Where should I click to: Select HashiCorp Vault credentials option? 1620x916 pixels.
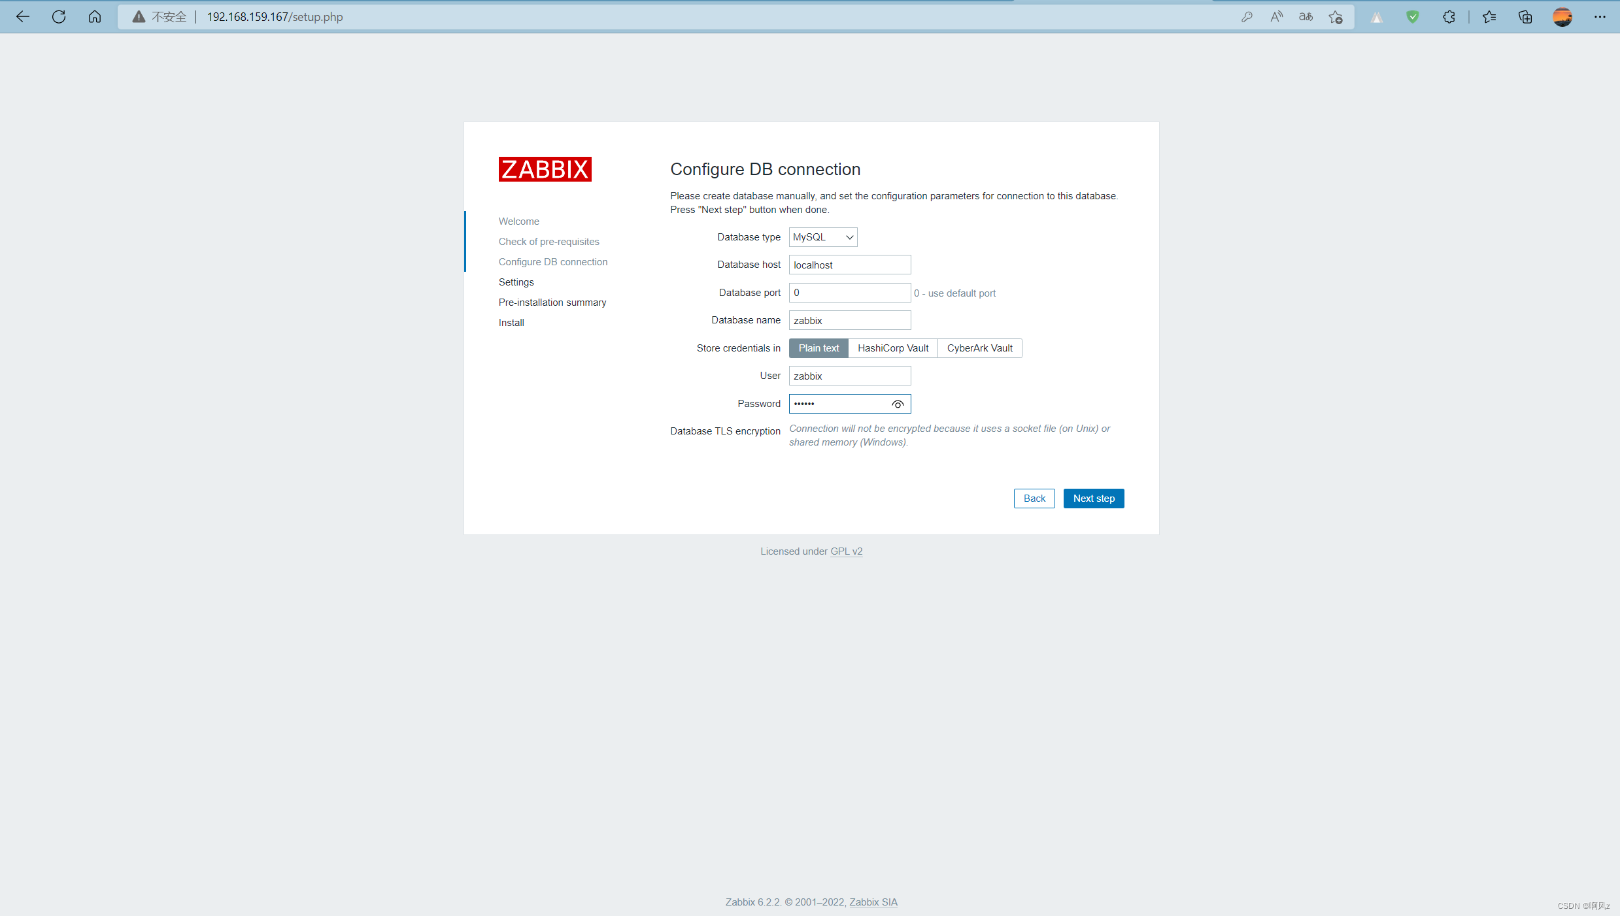893,348
